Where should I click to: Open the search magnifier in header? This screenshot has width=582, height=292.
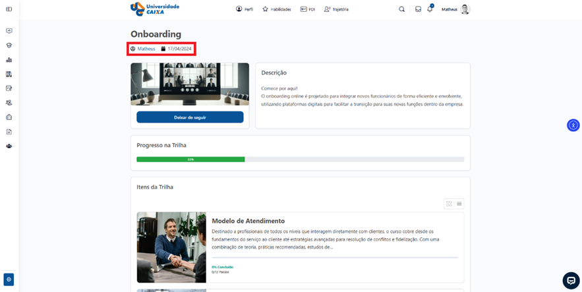(x=402, y=9)
